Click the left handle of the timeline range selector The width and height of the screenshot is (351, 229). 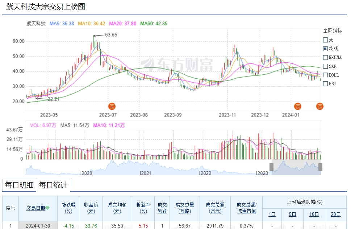[272, 167]
